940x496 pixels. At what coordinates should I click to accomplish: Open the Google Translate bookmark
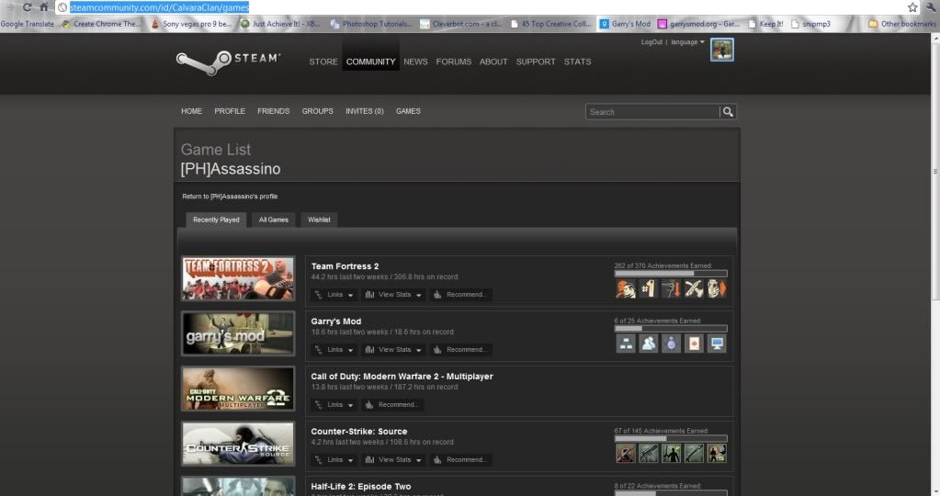point(28,24)
